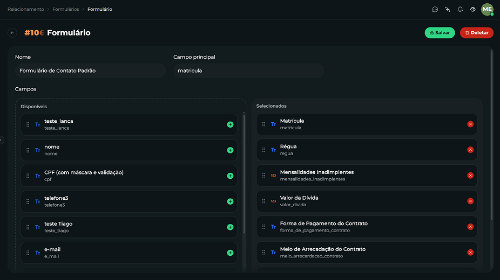Remove the Mensalidades Inadimplentes field
The height and width of the screenshot is (280, 500).
[x=470, y=176]
